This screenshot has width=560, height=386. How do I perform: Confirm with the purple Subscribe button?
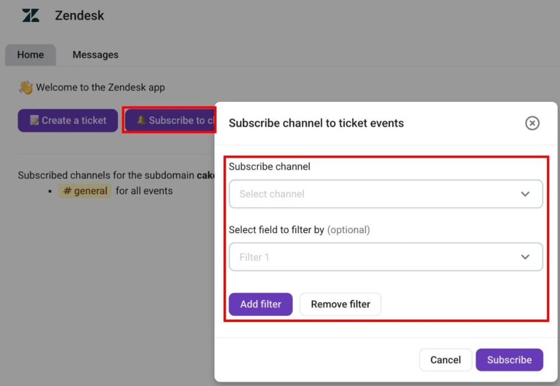click(x=509, y=360)
